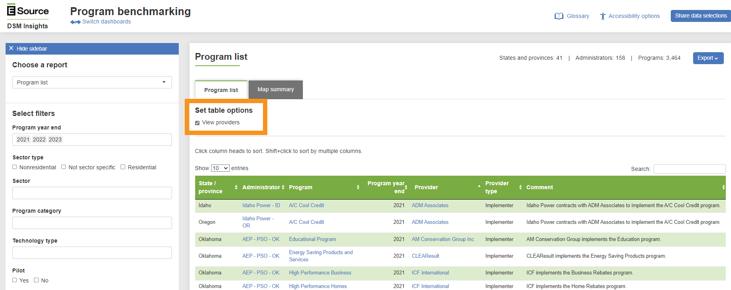This screenshot has width=731, height=290.
Task: Open AM Conservation Group Inc link
Action: point(443,239)
